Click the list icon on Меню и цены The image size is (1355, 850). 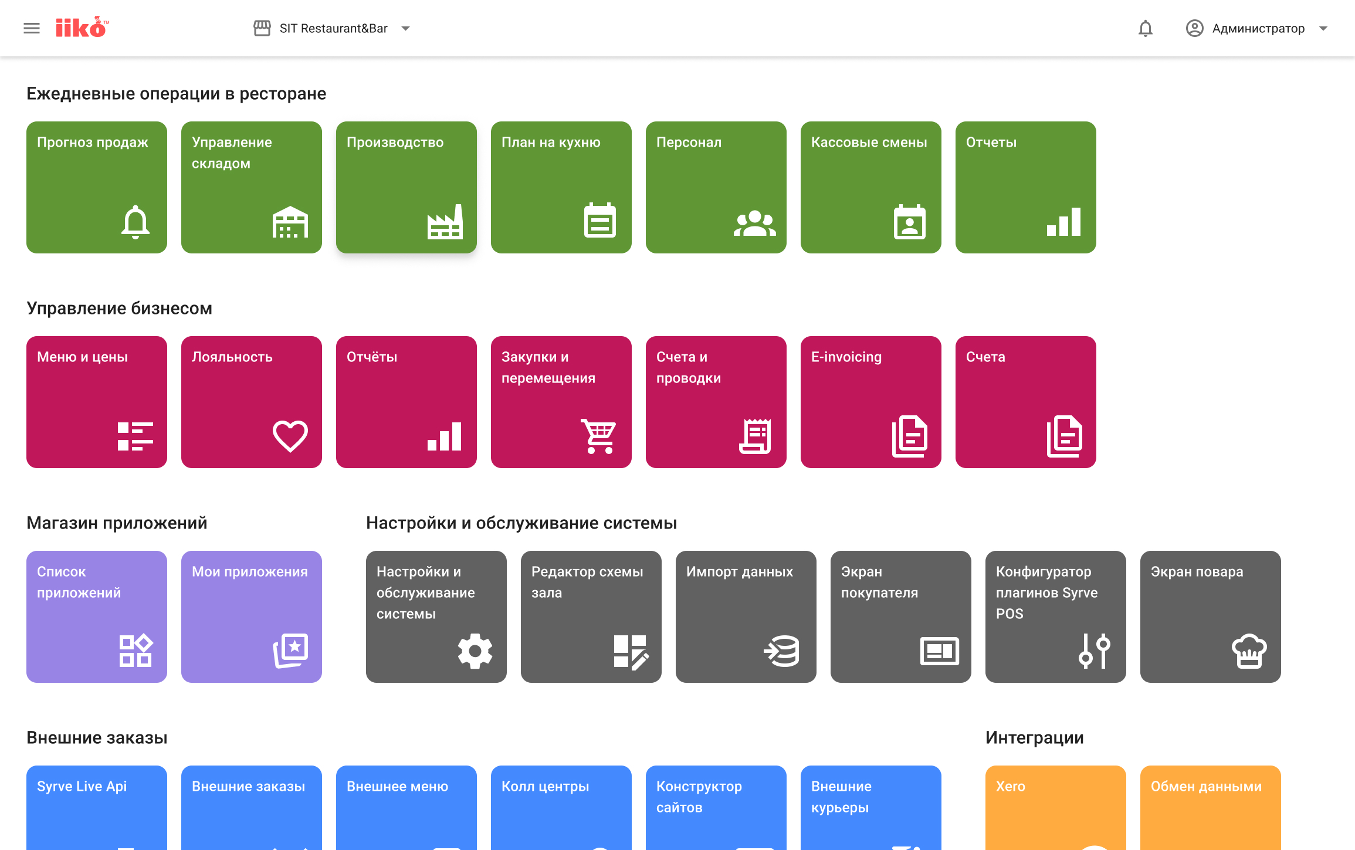[135, 436]
